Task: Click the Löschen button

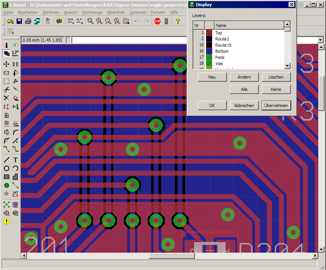Action: point(276,77)
